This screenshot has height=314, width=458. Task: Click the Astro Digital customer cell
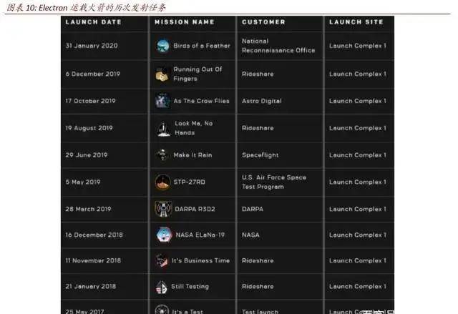click(x=262, y=101)
